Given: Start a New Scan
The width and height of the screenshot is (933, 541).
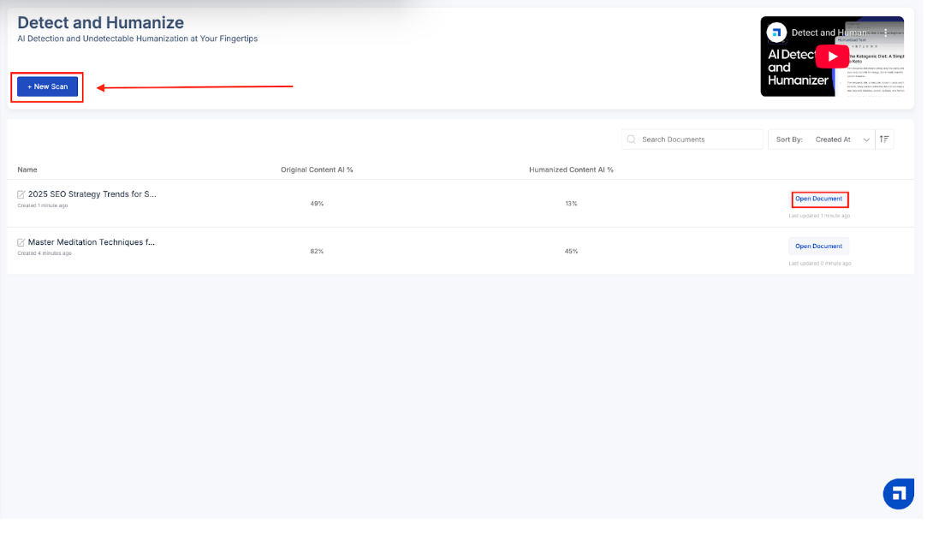Looking at the screenshot, I should (47, 86).
